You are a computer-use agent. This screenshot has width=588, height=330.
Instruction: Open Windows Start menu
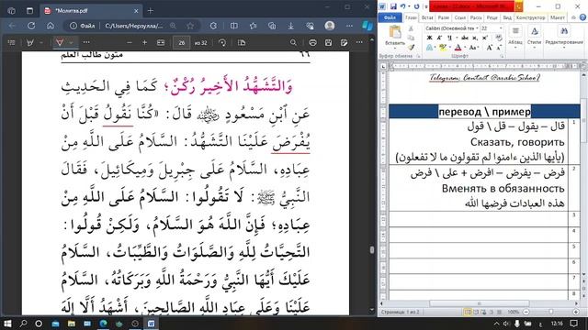(7, 324)
